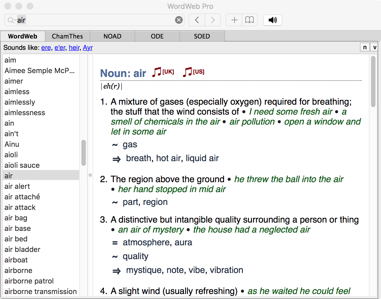
Task: Play the UK pronunciation note icon
Action: (x=156, y=72)
